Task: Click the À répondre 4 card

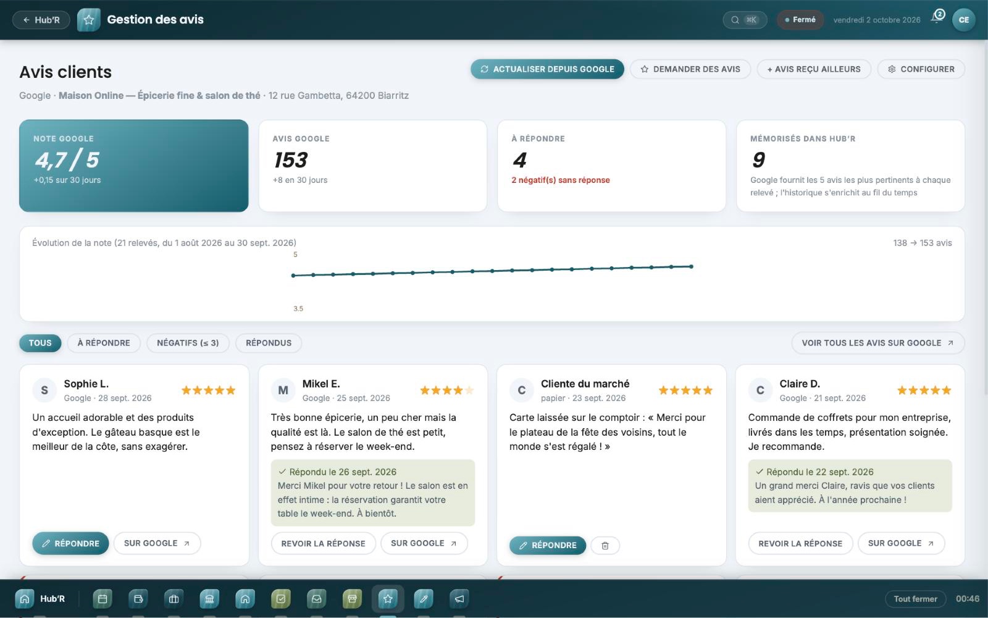Action: pyautogui.click(x=611, y=166)
